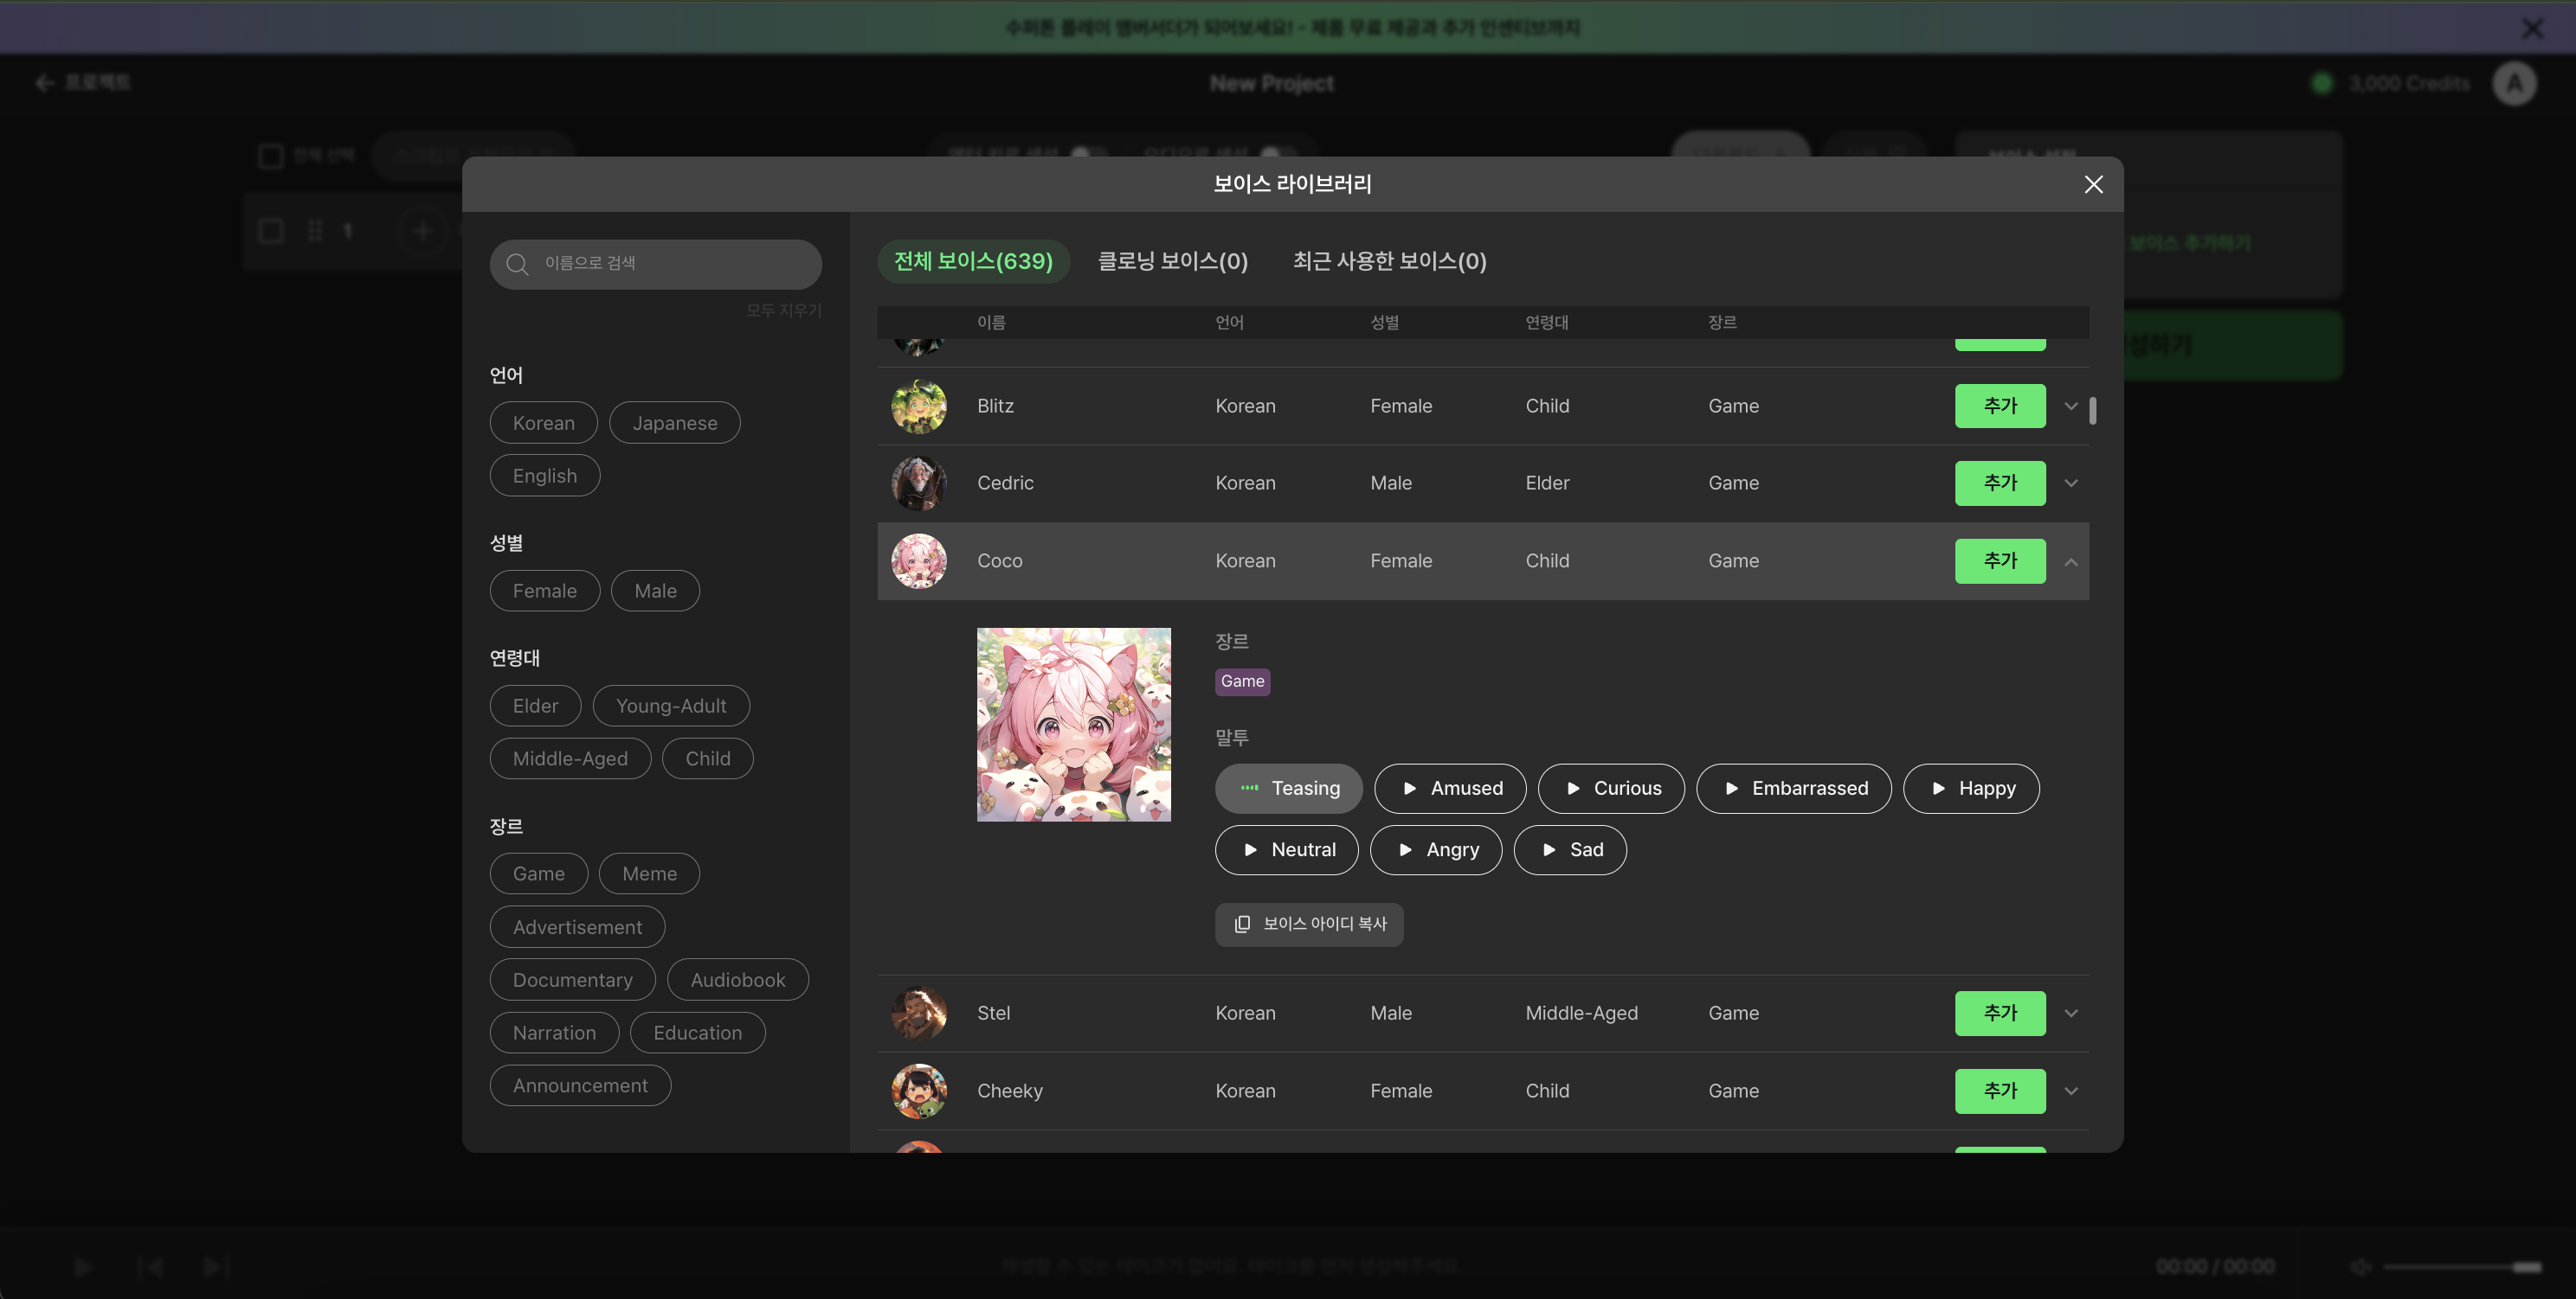Filter by Audiobook genre
This screenshot has height=1299, width=2576.
(x=737, y=980)
